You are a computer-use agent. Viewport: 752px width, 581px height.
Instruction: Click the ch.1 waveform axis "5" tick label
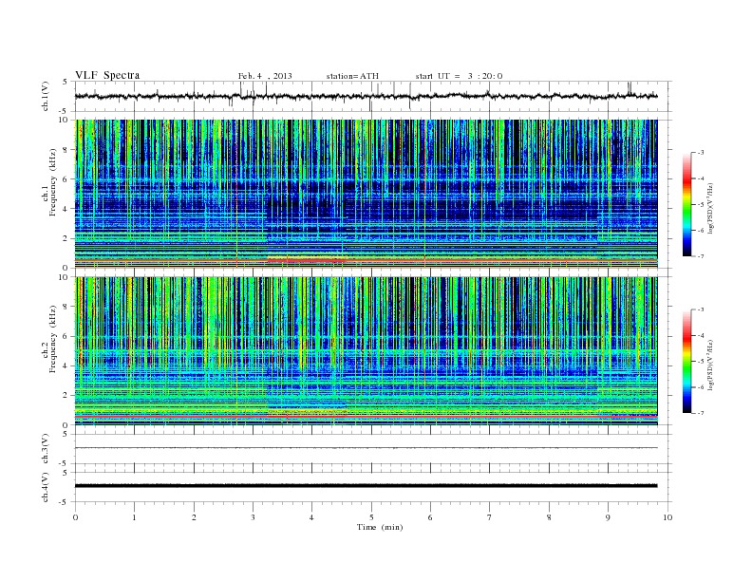[x=65, y=82]
